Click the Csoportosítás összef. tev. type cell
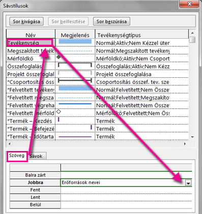Viewport: 202px width, 214px height. (x=142, y=82)
